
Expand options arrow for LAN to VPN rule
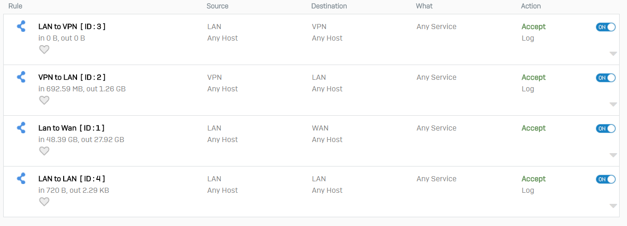tap(613, 54)
